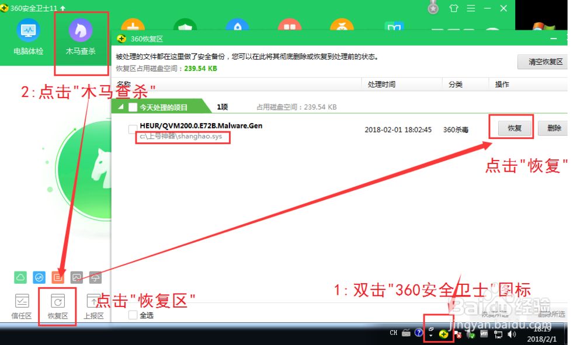This screenshot has height=345, width=584.
Task: Open the 木马查杀 Trojan scan tab
Action: tap(81, 39)
